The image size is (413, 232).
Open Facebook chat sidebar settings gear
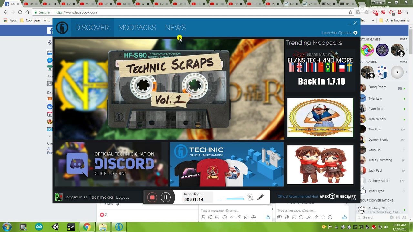tap(392, 217)
